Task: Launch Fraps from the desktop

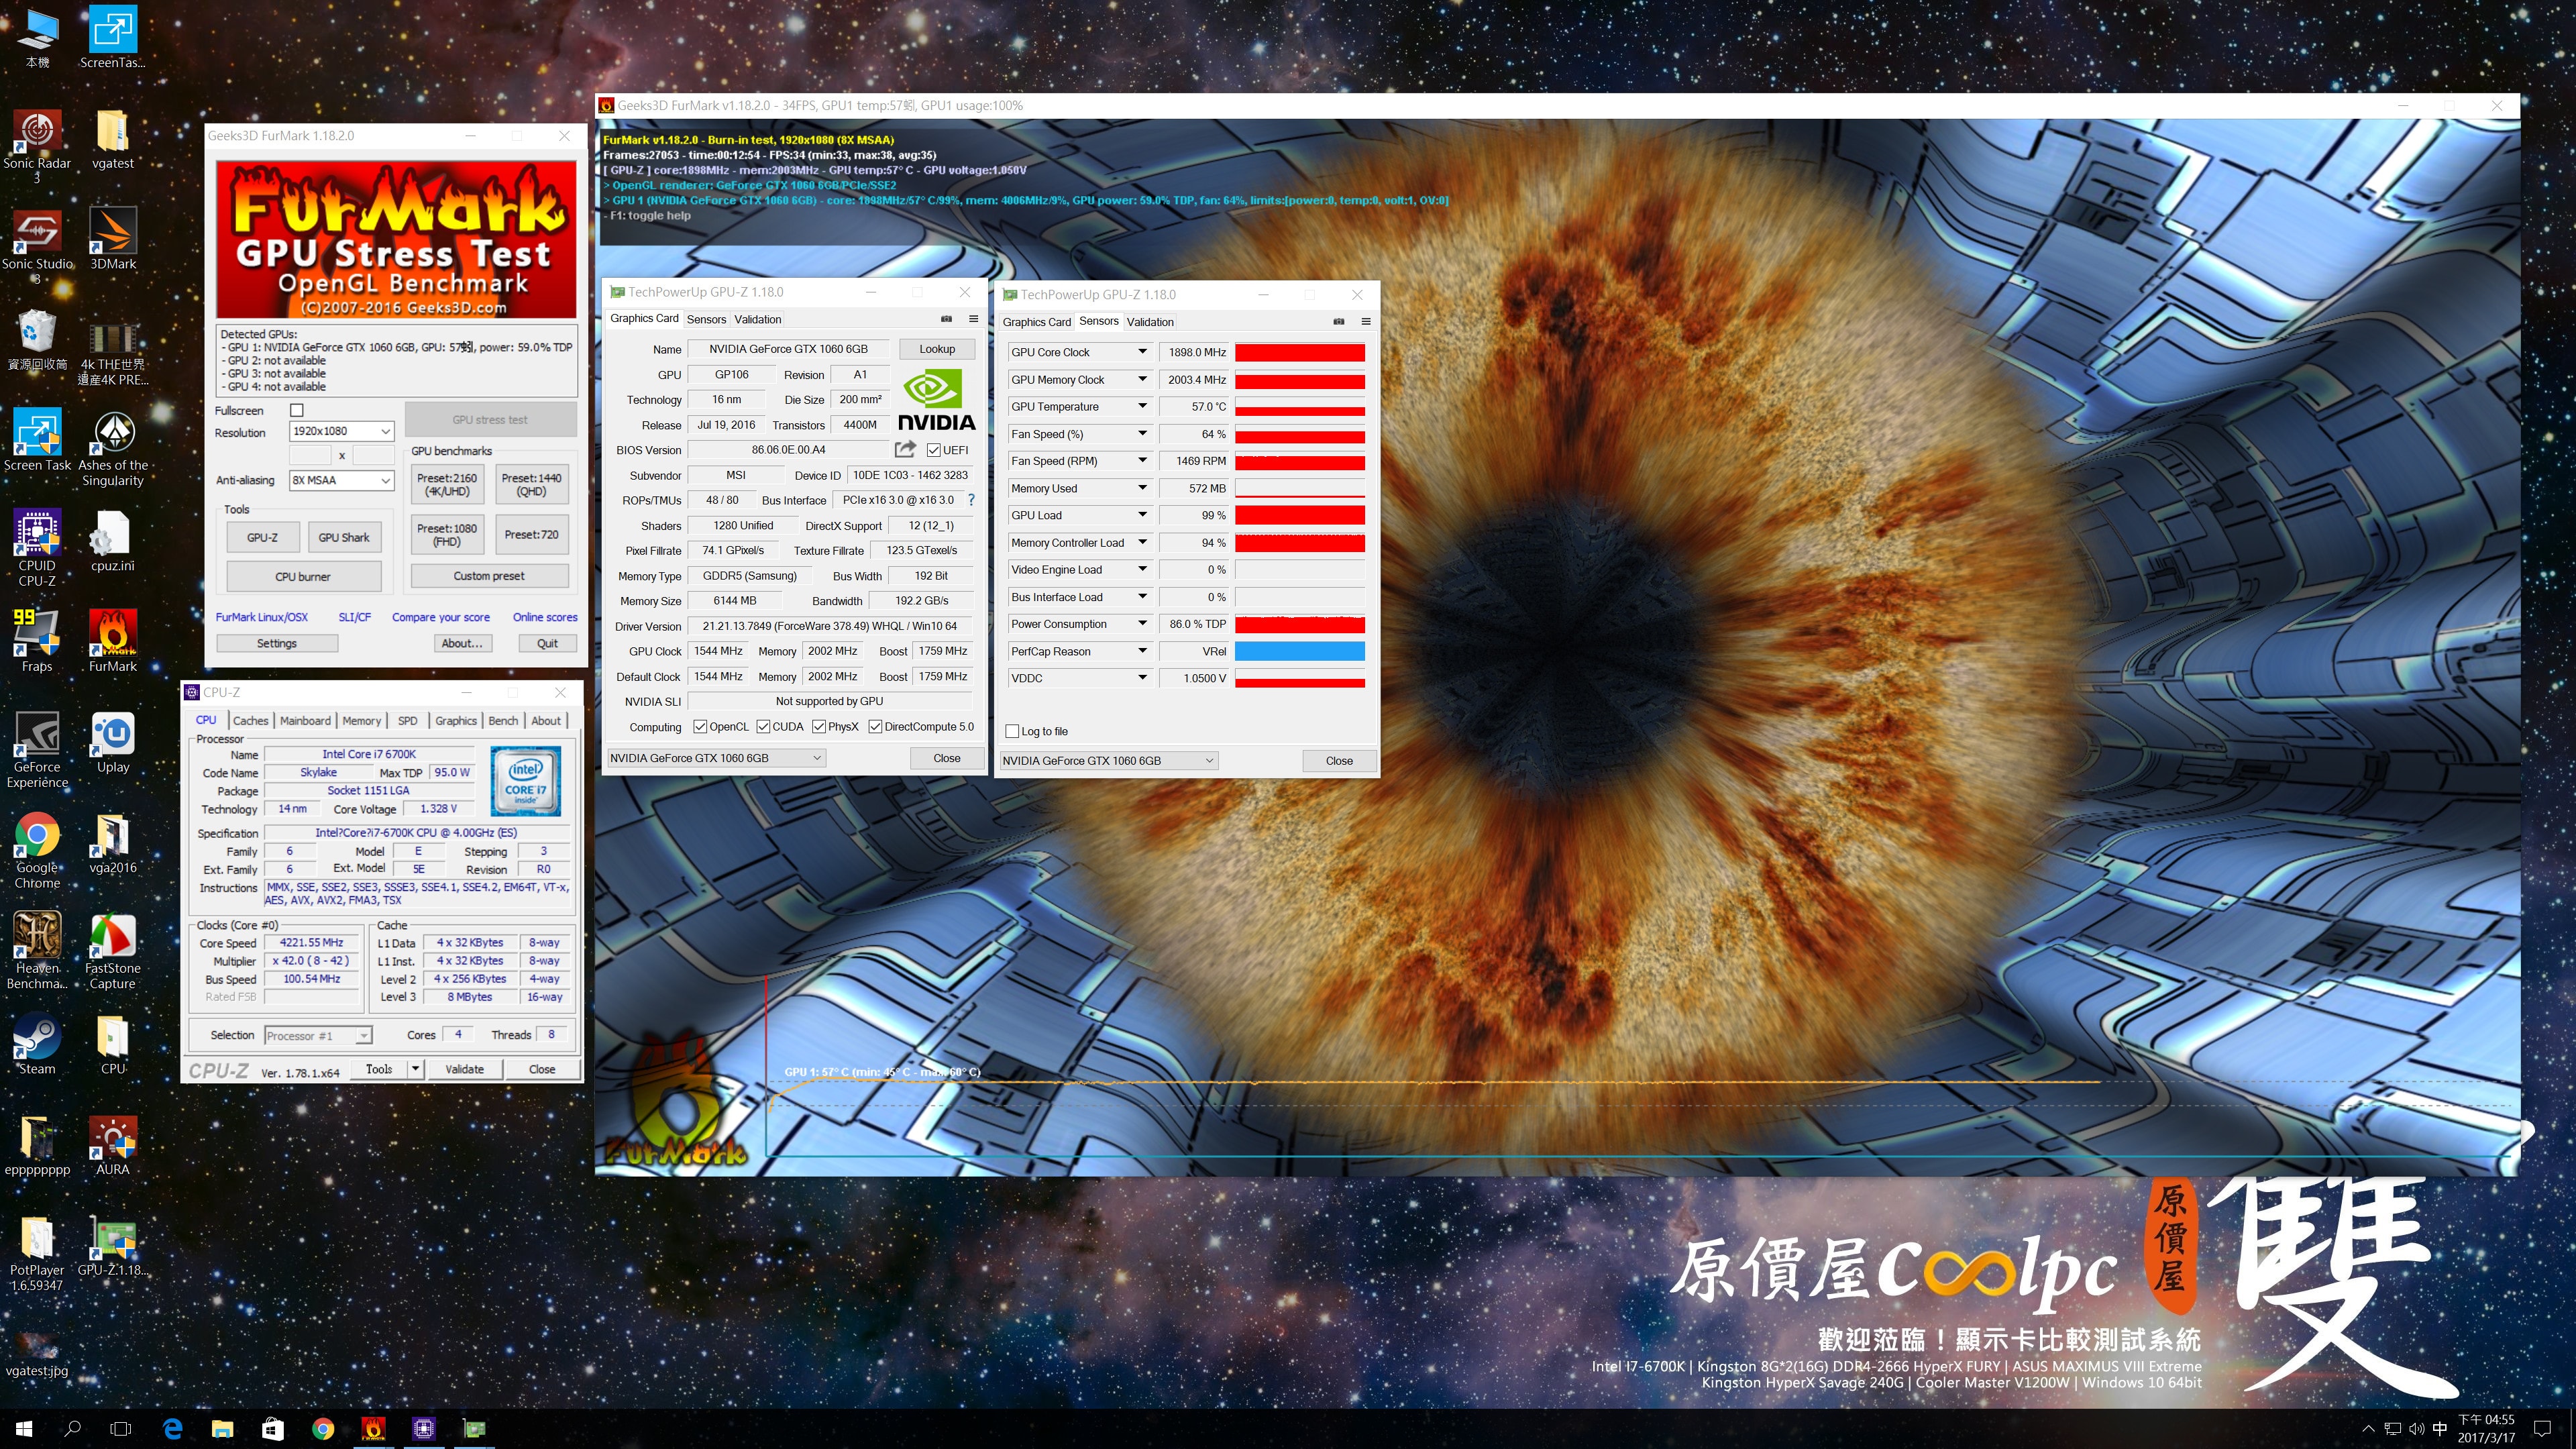Action: (x=37, y=640)
